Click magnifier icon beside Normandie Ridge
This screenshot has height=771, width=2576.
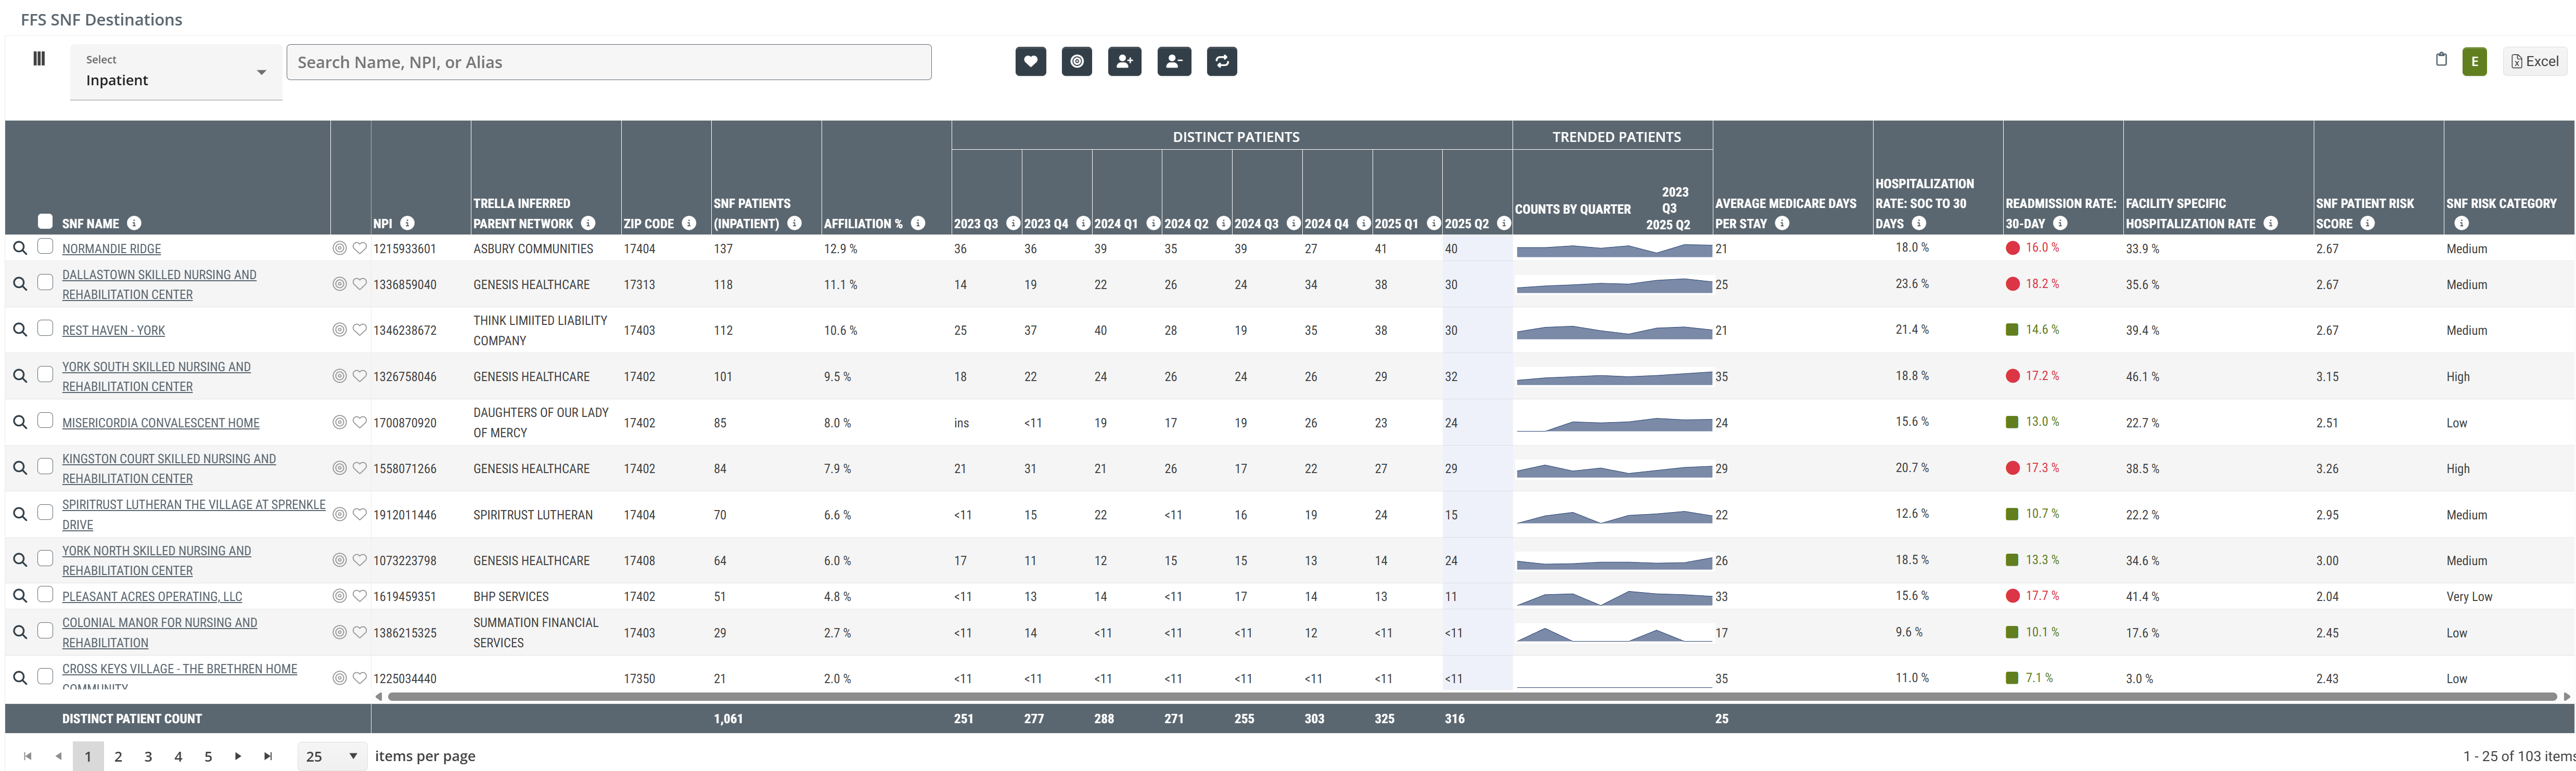(20, 247)
